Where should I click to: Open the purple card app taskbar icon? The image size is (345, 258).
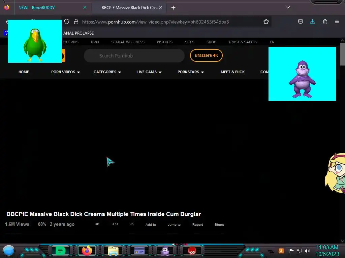pos(139,251)
